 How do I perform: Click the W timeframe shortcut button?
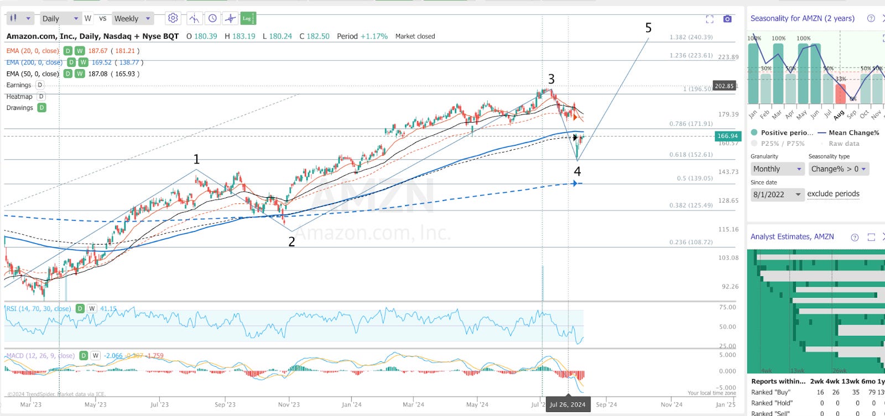(87, 18)
